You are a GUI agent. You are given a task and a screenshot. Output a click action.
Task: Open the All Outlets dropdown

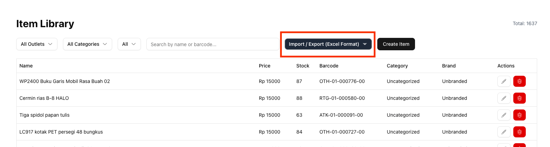point(37,44)
